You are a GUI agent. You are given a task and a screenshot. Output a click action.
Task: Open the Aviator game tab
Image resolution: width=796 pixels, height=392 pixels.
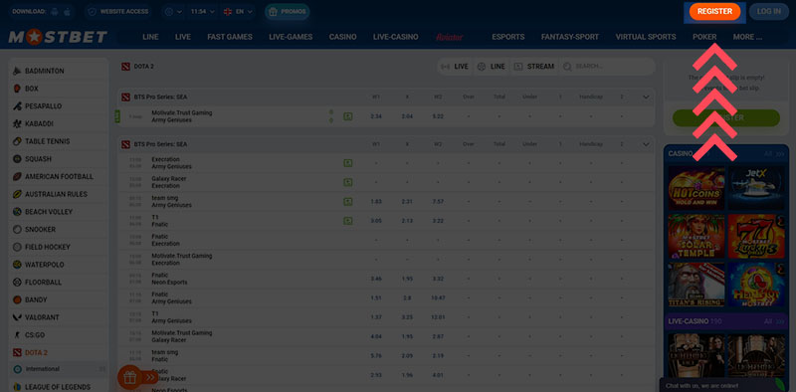coord(450,37)
